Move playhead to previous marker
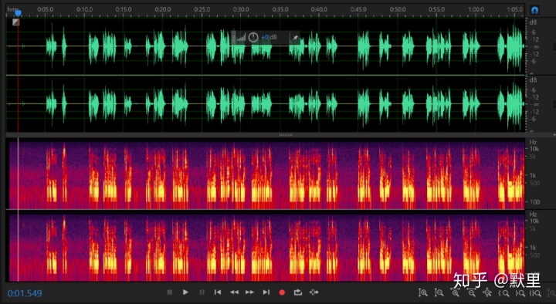Screen dimensions: 556x304 click(218, 292)
